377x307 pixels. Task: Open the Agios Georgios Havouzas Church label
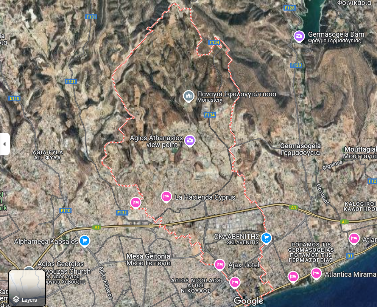pos(61,267)
